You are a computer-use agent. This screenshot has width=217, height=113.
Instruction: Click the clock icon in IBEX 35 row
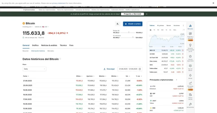coord(183,50)
